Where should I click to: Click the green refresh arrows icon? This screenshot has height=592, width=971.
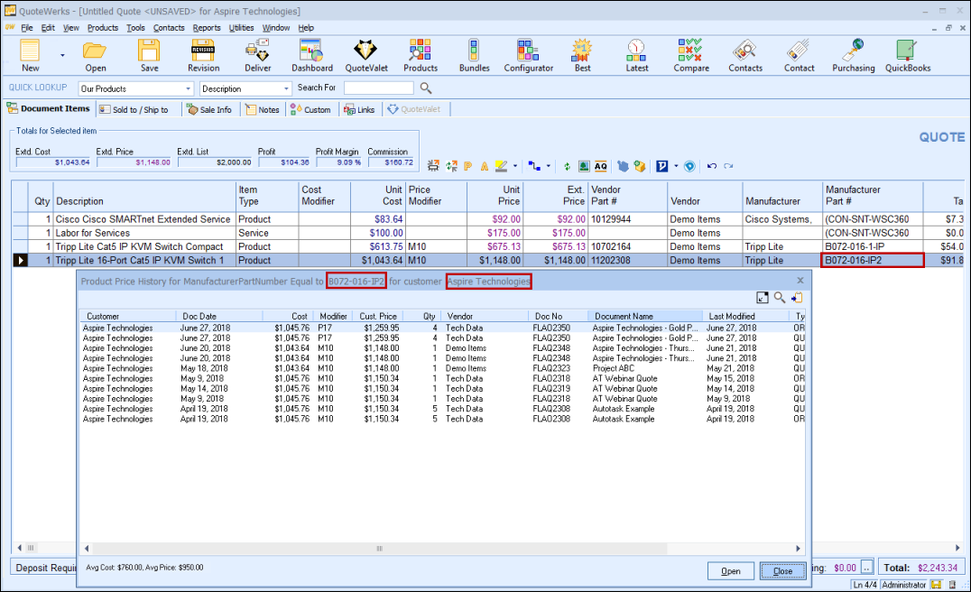567,166
